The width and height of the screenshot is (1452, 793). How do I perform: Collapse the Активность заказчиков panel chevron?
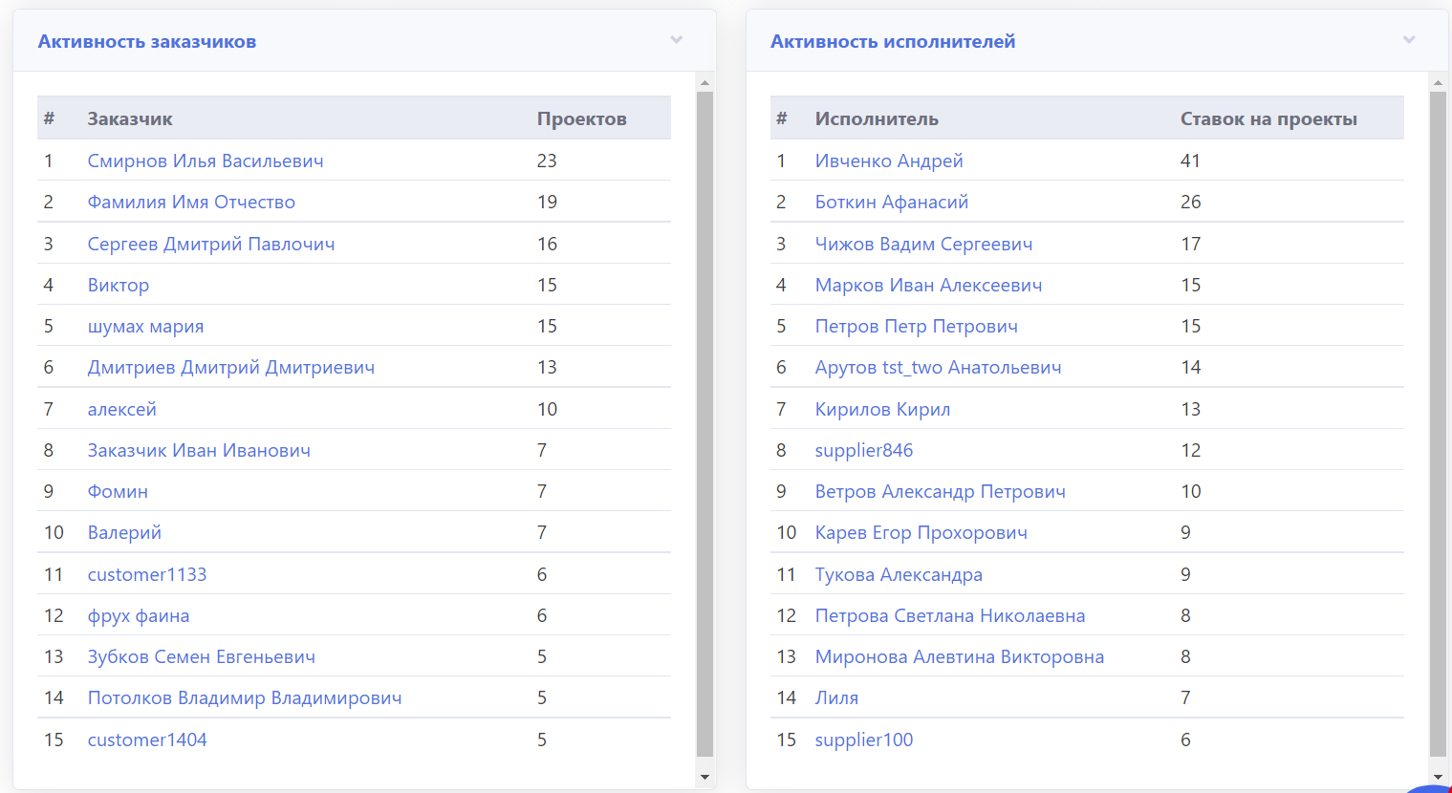coord(676,40)
